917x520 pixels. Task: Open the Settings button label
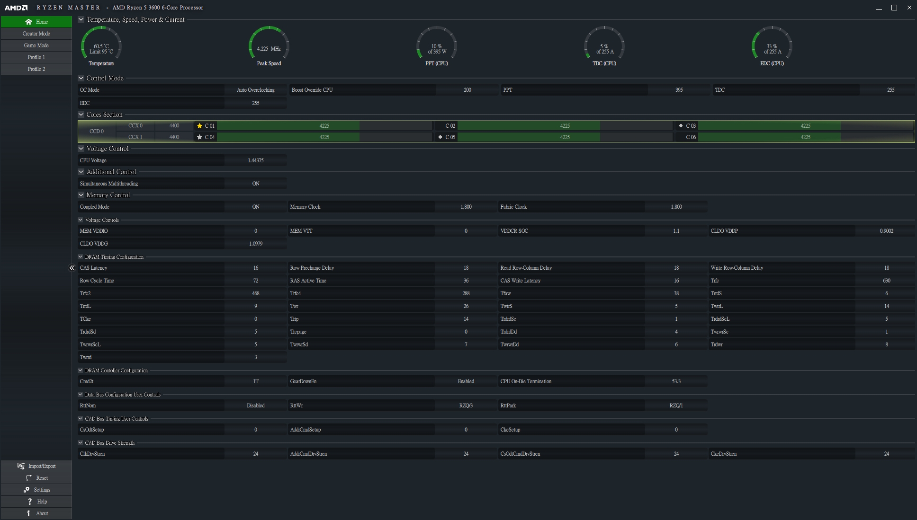point(42,490)
